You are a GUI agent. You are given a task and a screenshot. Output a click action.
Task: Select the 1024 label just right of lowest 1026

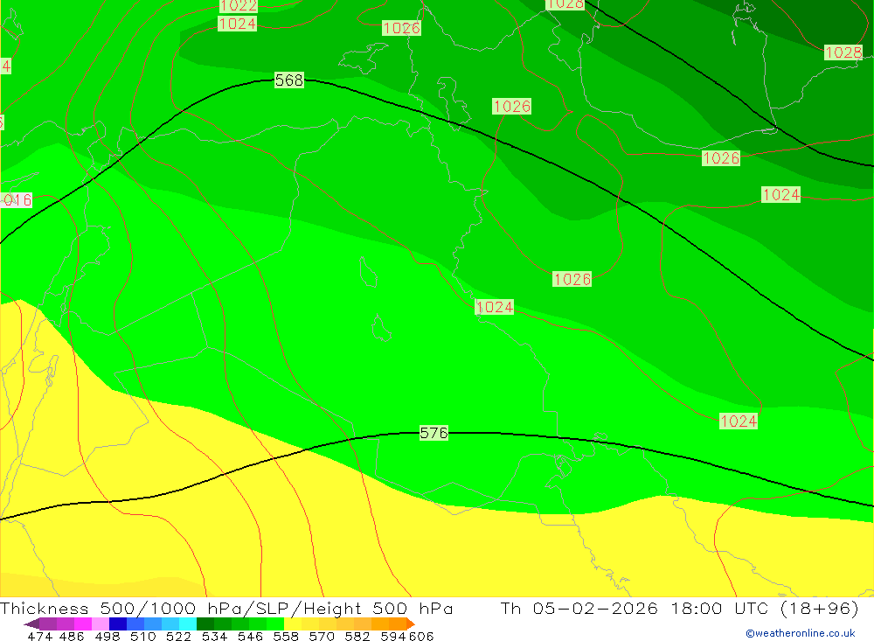click(x=739, y=422)
